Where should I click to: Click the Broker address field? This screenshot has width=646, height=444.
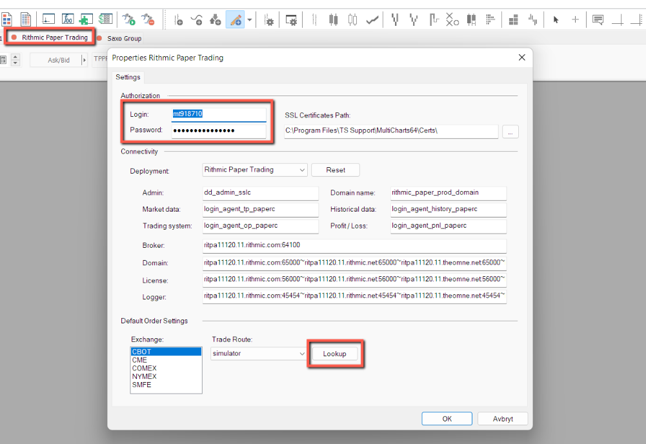[354, 245]
